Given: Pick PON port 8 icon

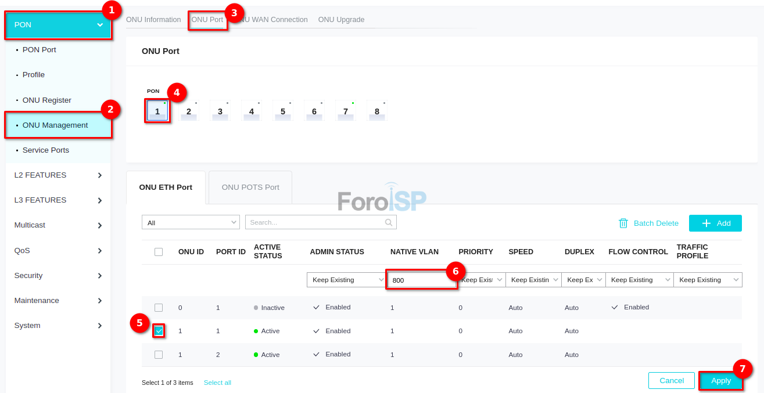Looking at the screenshot, I should click(x=377, y=111).
